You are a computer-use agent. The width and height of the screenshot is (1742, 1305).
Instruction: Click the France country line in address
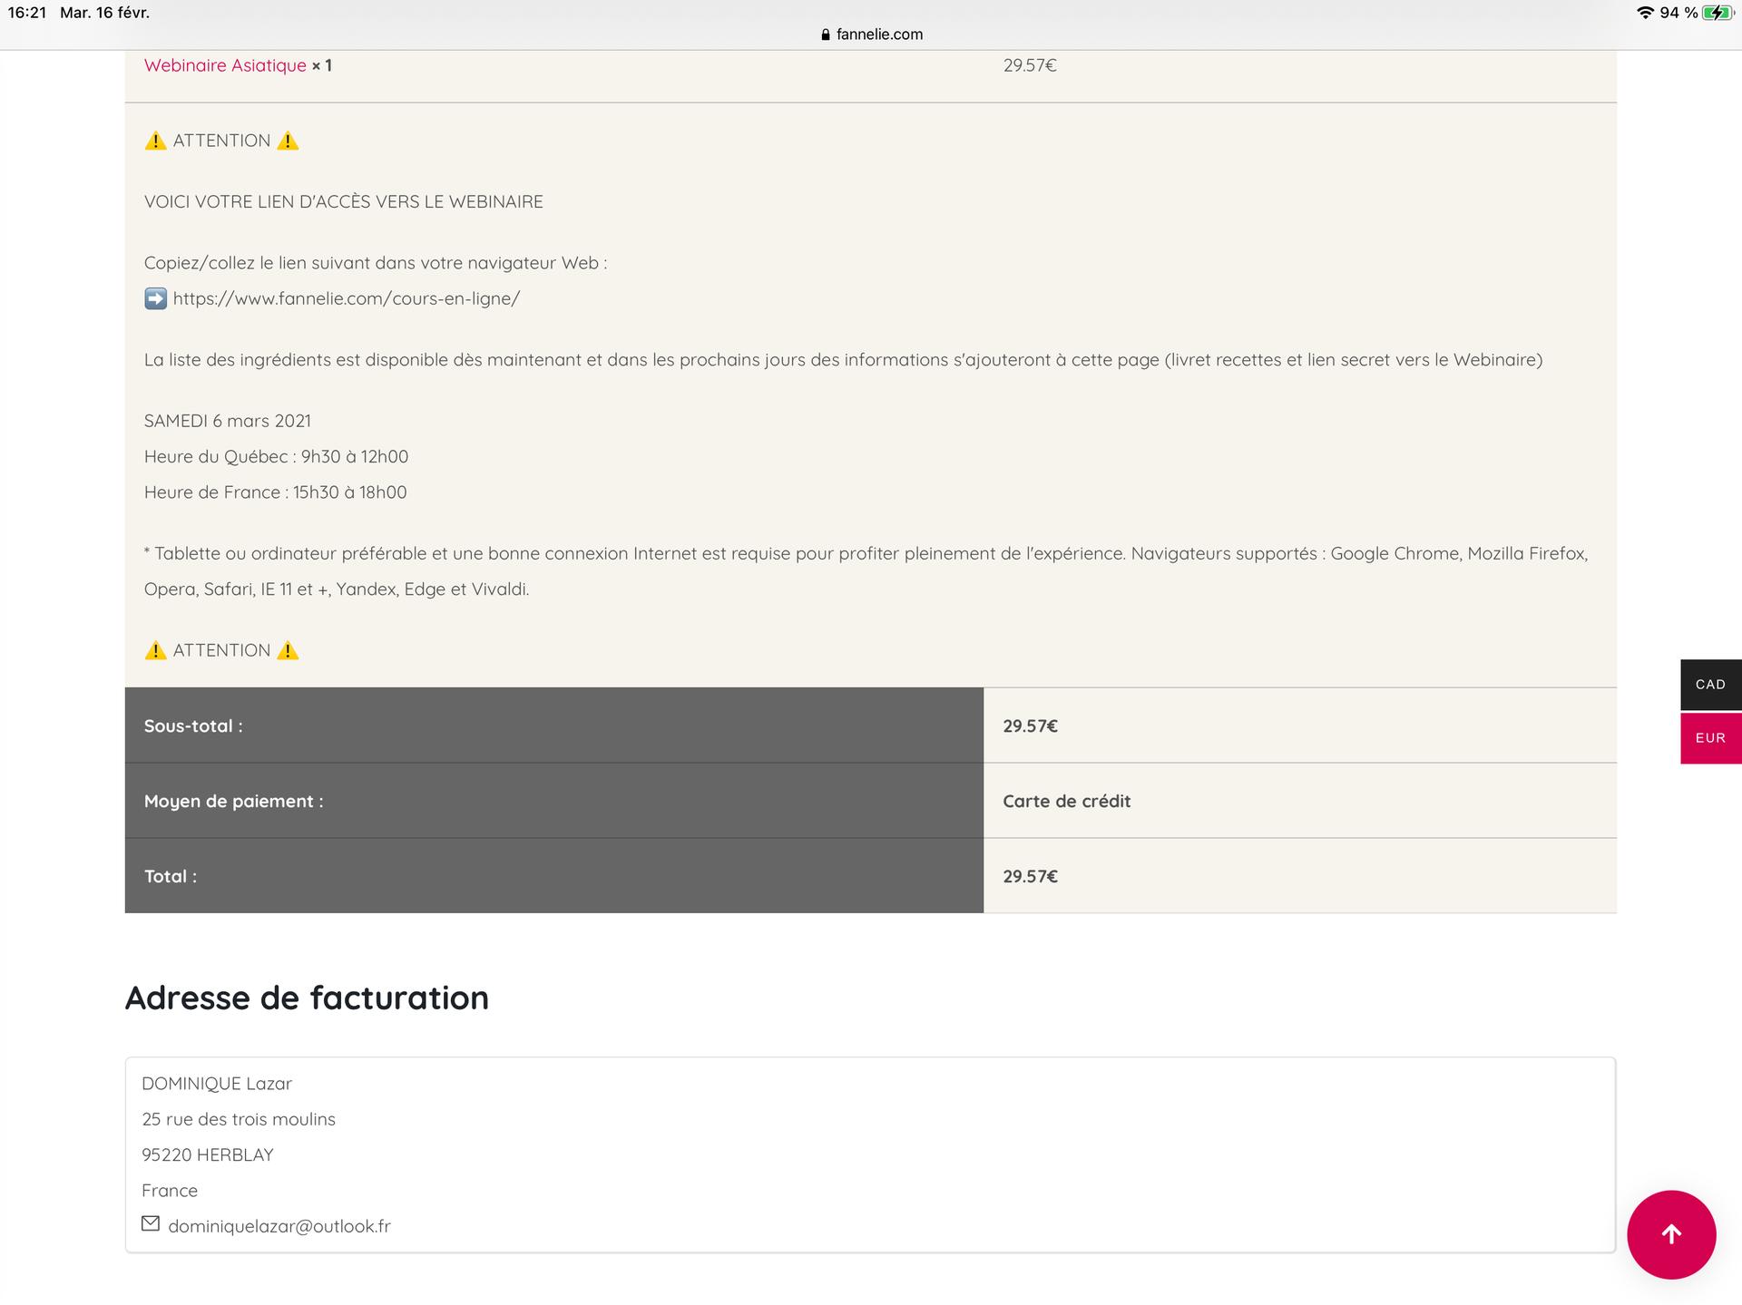coord(170,1191)
